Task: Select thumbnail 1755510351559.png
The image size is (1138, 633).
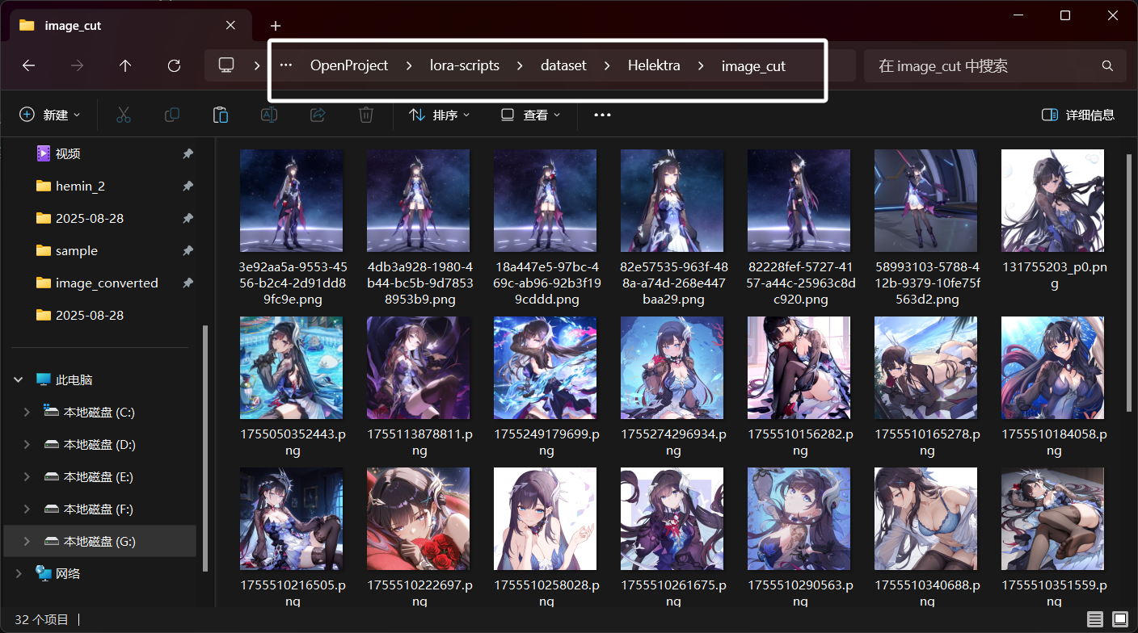Action: (1052, 518)
